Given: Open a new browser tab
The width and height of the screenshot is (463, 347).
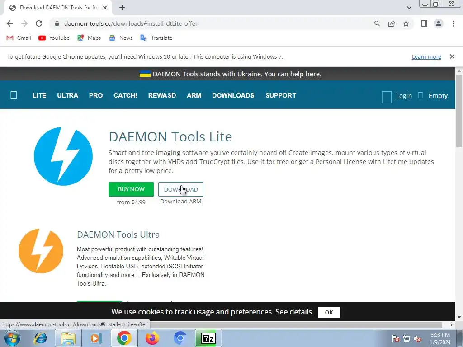Looking at the screenshot, I should (122, 8).
